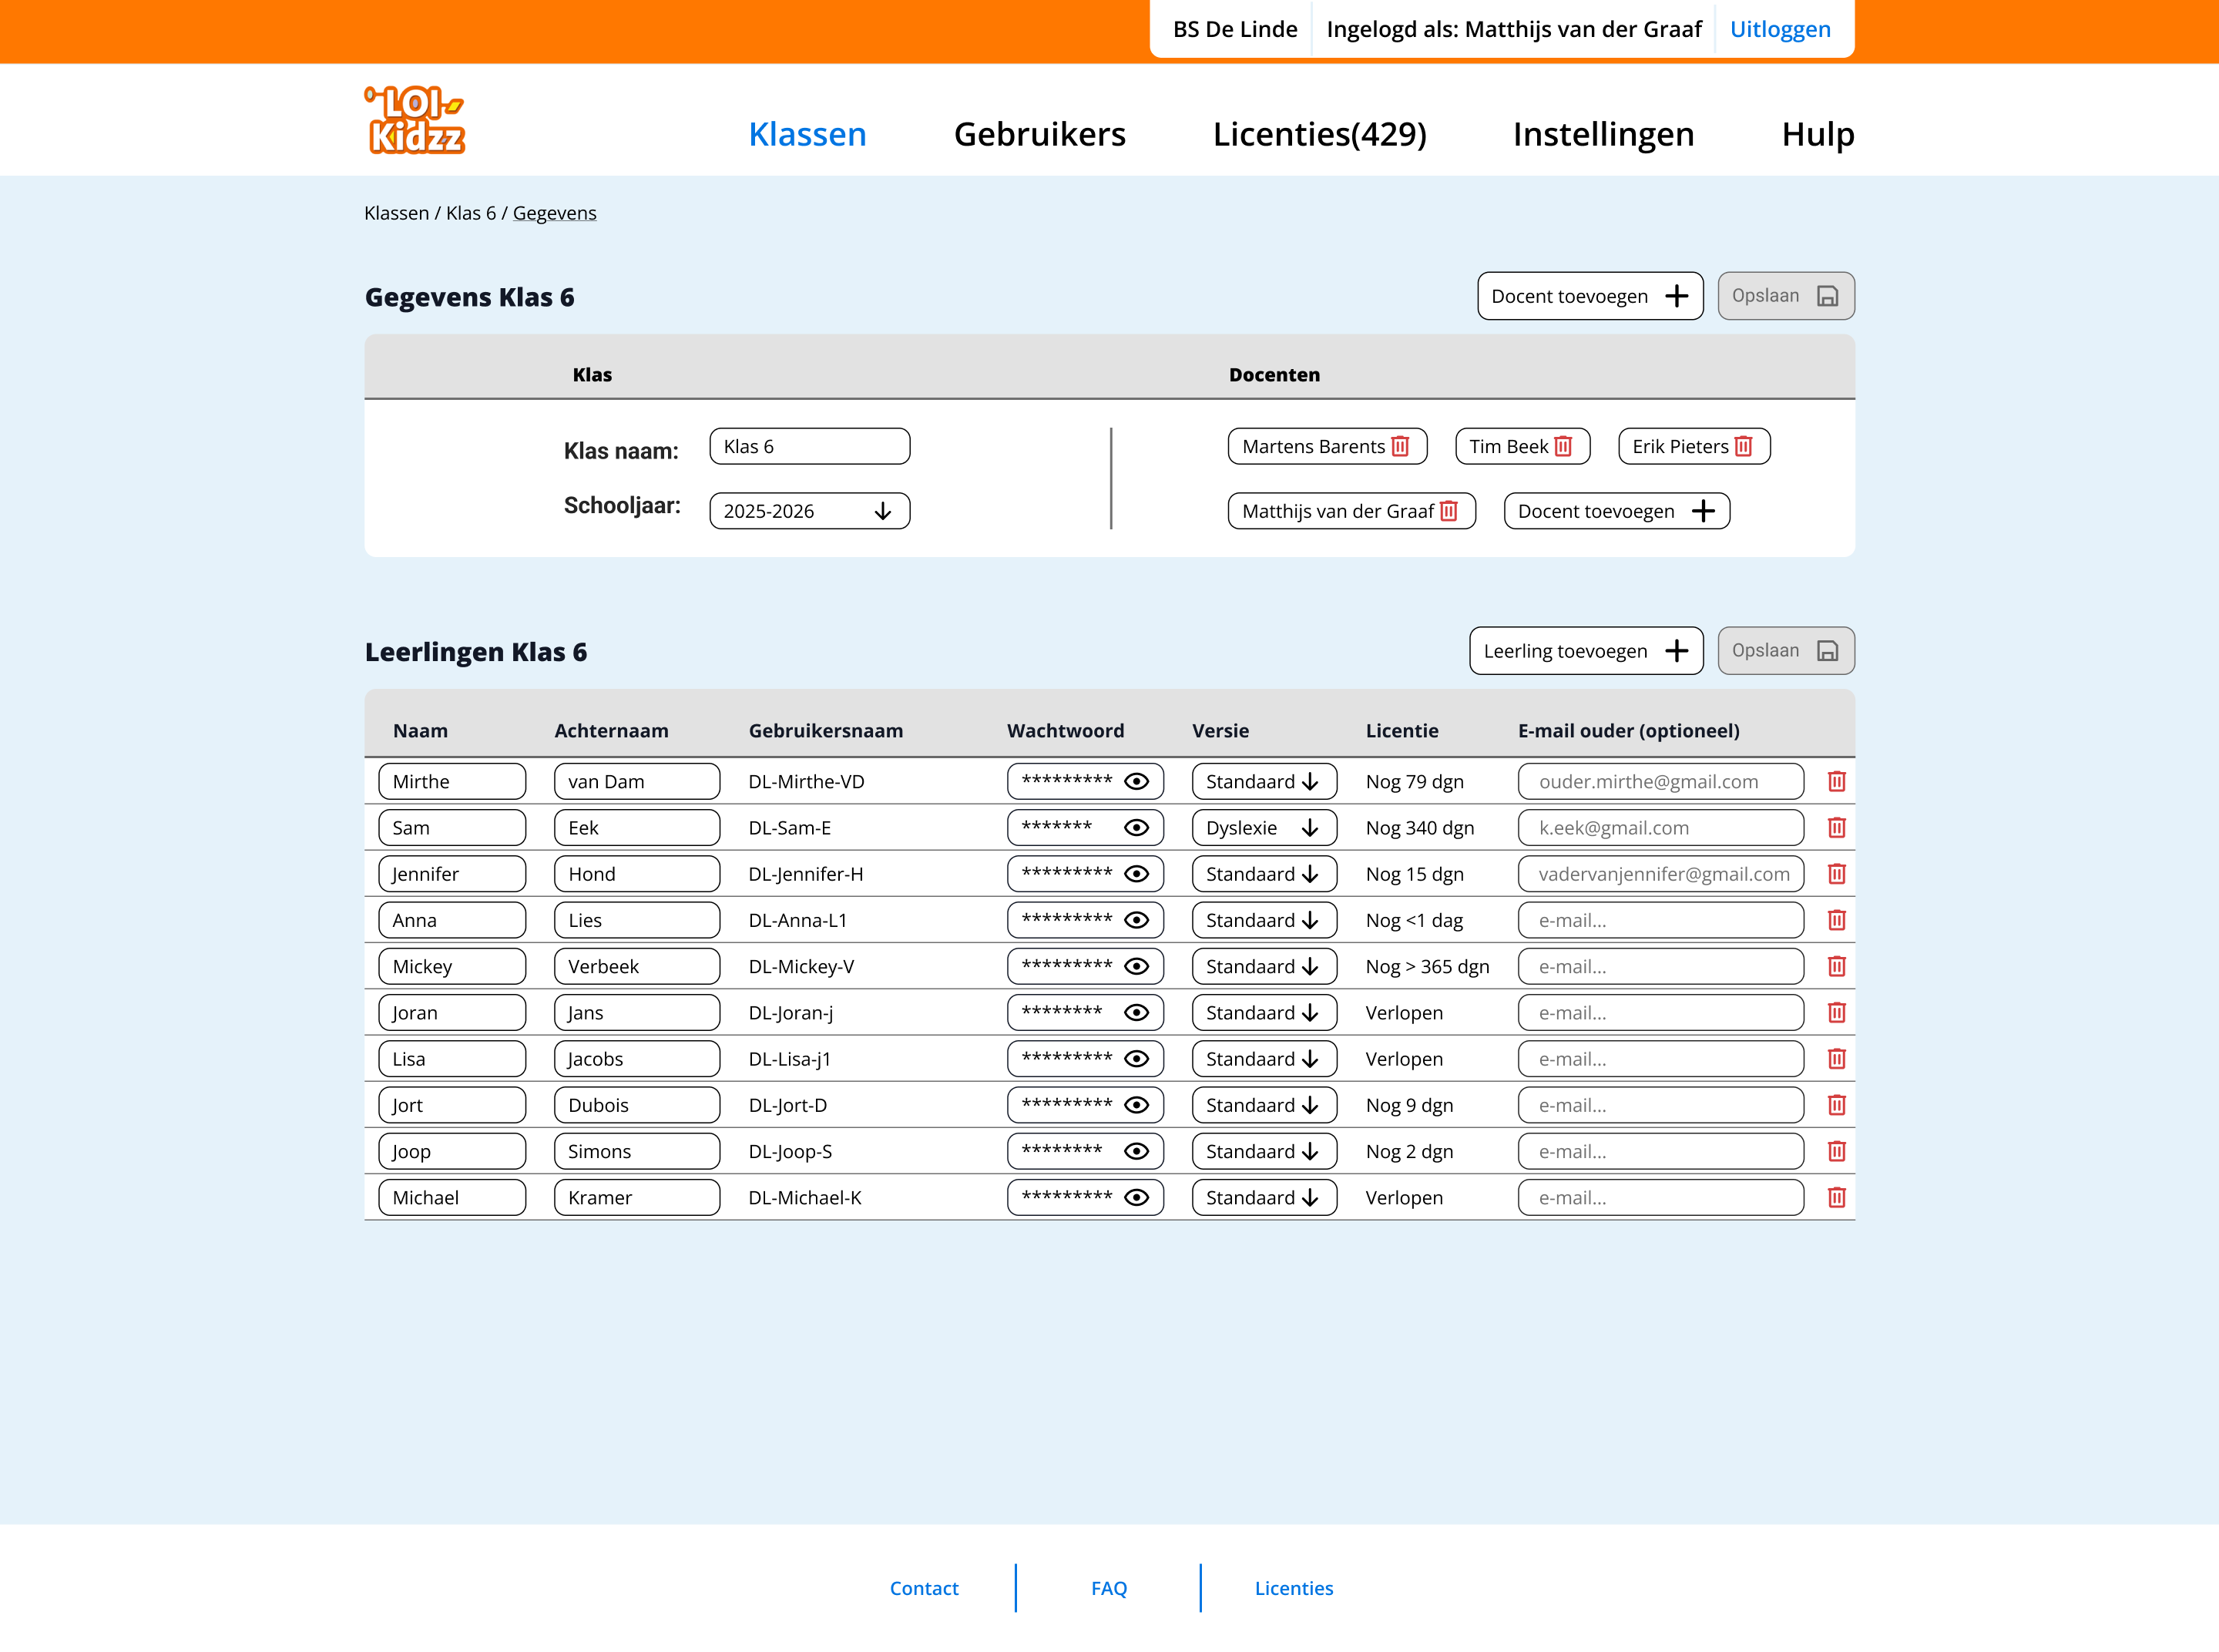Delete student row Anna Lies
The width and height of the screenshot is (2219, 1652).
pos(1836,920)
